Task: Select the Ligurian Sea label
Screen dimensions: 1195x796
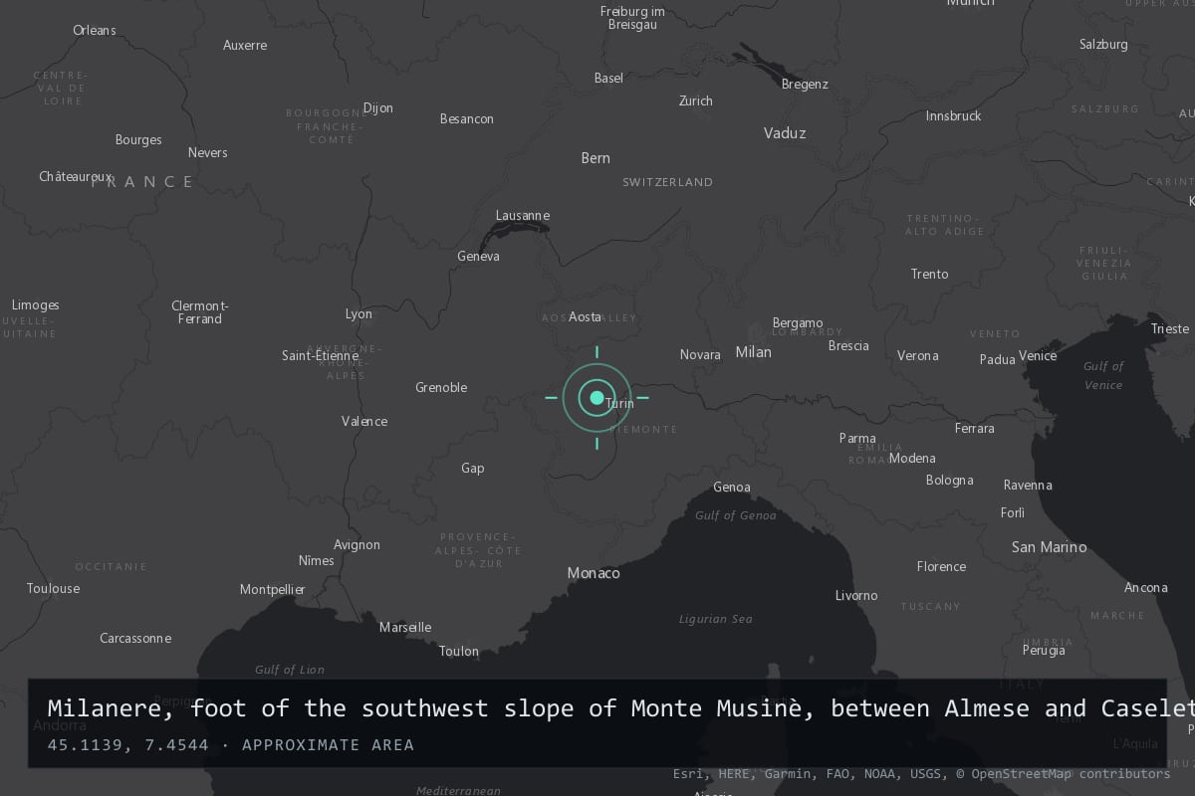Action: (716, 619)
